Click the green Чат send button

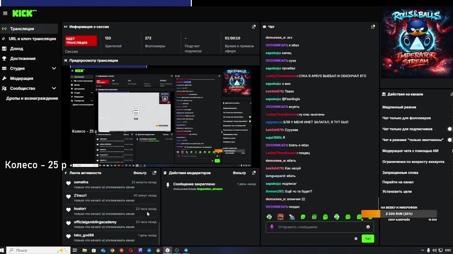pyautogui.click(x=368, y=239)
